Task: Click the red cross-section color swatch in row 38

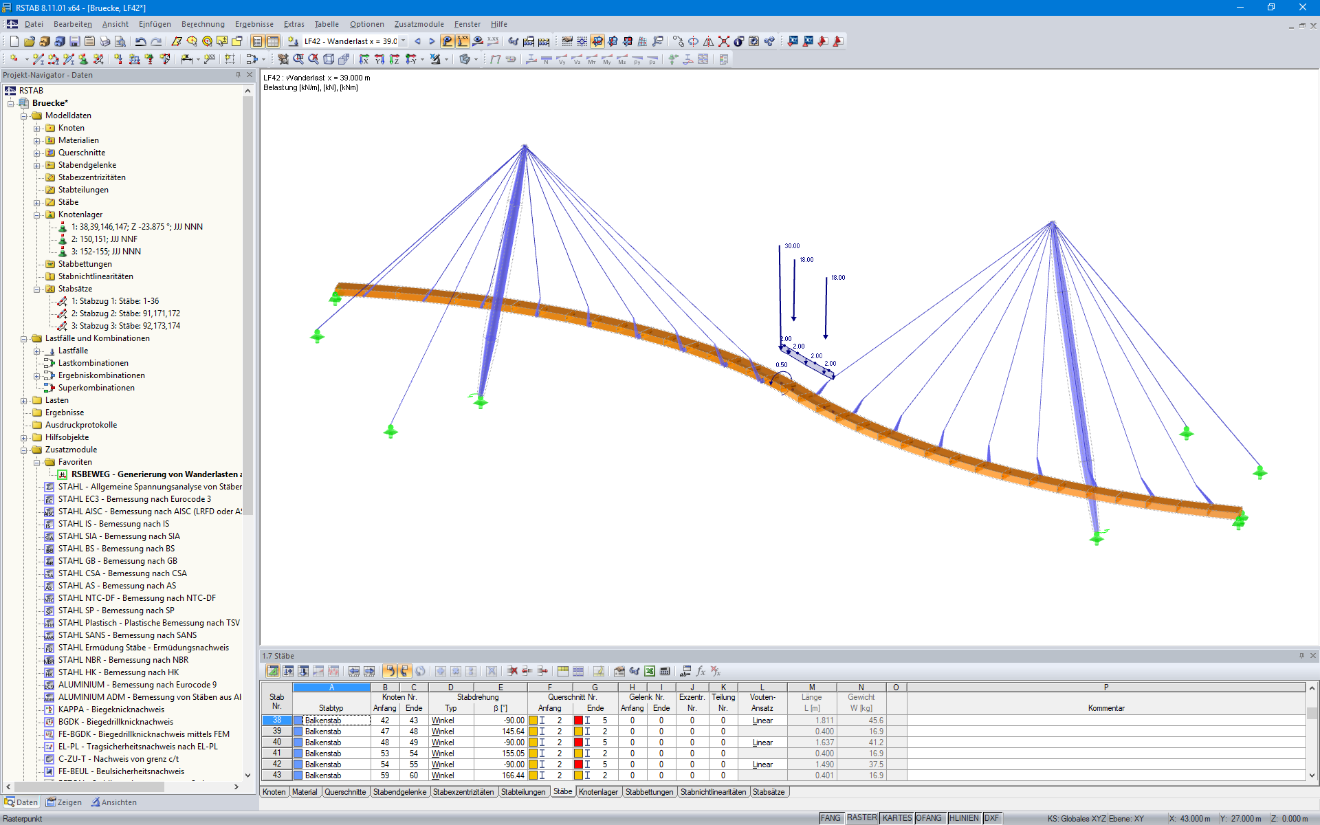Action: 578,720
